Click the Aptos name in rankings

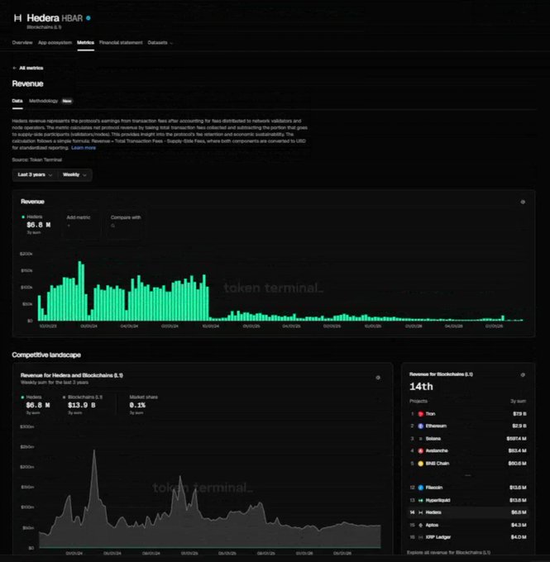pyautogui.click(x=432, y=525)
